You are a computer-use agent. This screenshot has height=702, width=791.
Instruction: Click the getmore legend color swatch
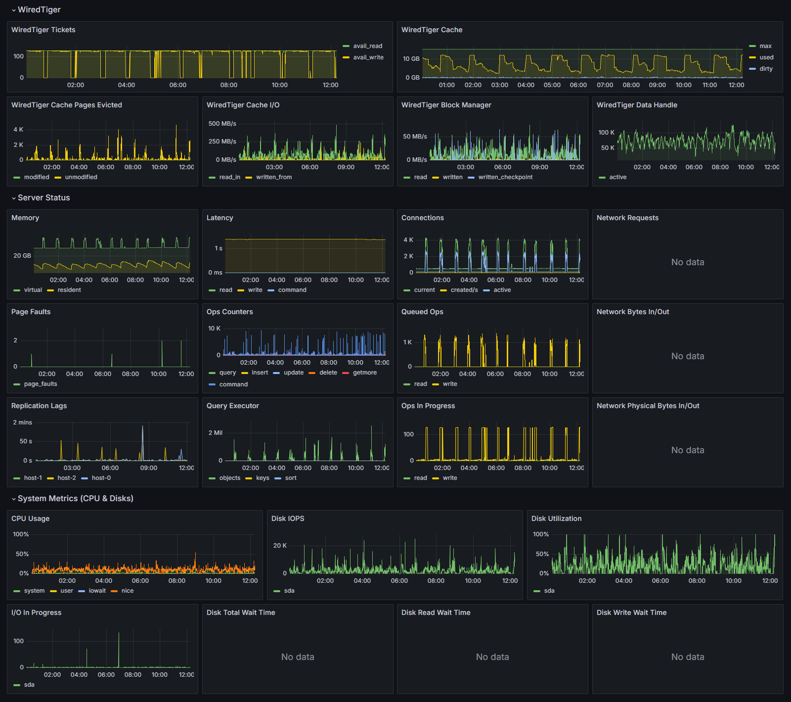pyautogui.click(x=346, y=373)
